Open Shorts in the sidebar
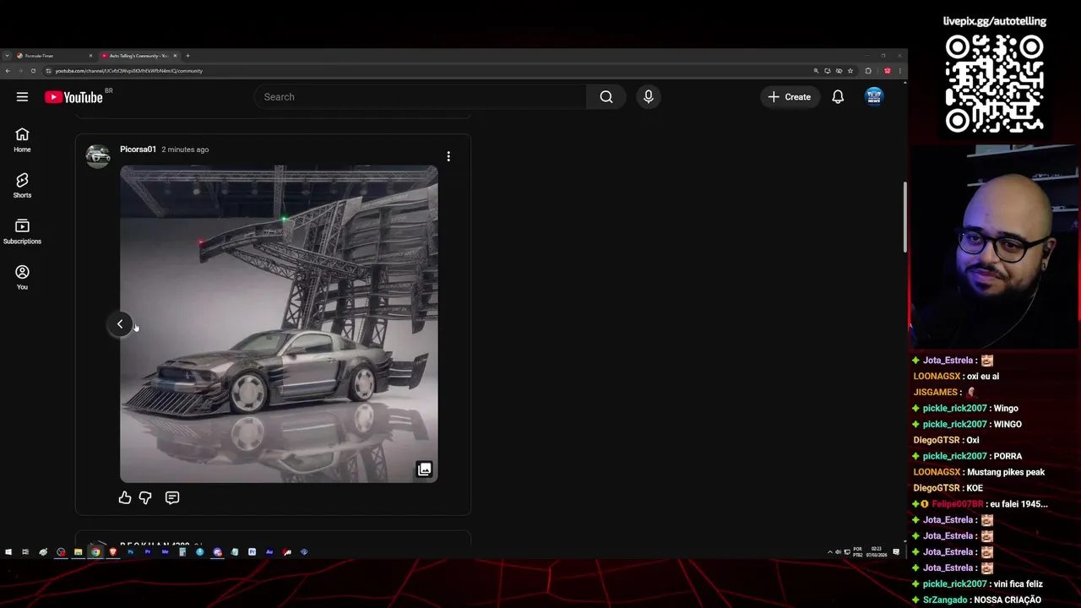The image size is (1081, 608). point(22,186)
